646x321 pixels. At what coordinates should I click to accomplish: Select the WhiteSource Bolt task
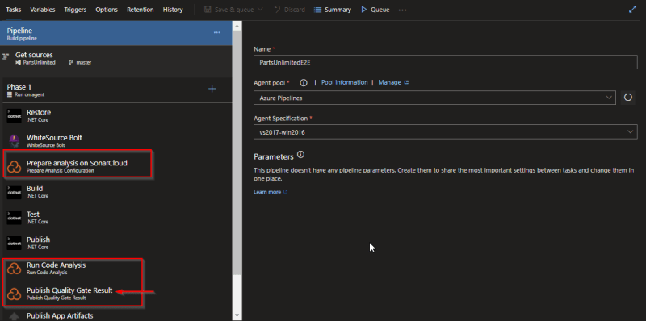[x=116, y=141]
